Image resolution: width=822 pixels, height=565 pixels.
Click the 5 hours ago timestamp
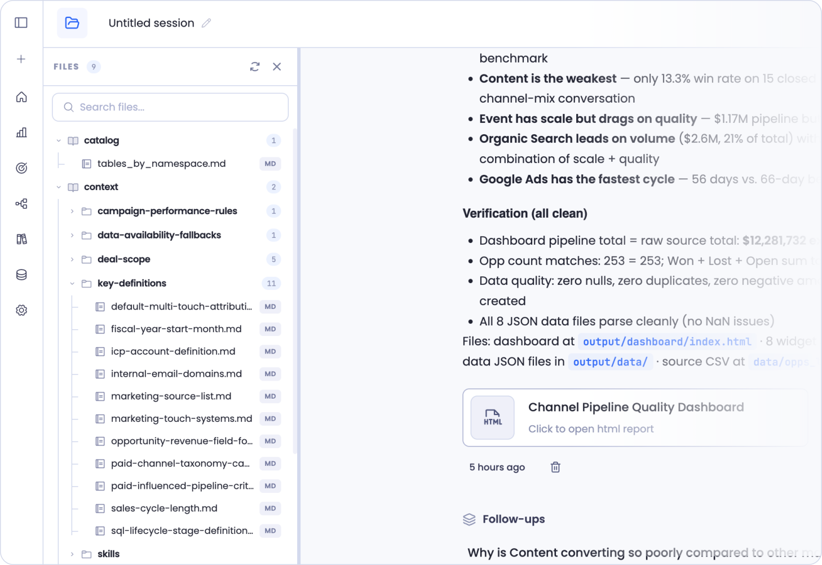tap(497, 467)
